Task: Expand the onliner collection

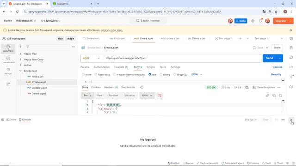Action: tap(20, 65)
